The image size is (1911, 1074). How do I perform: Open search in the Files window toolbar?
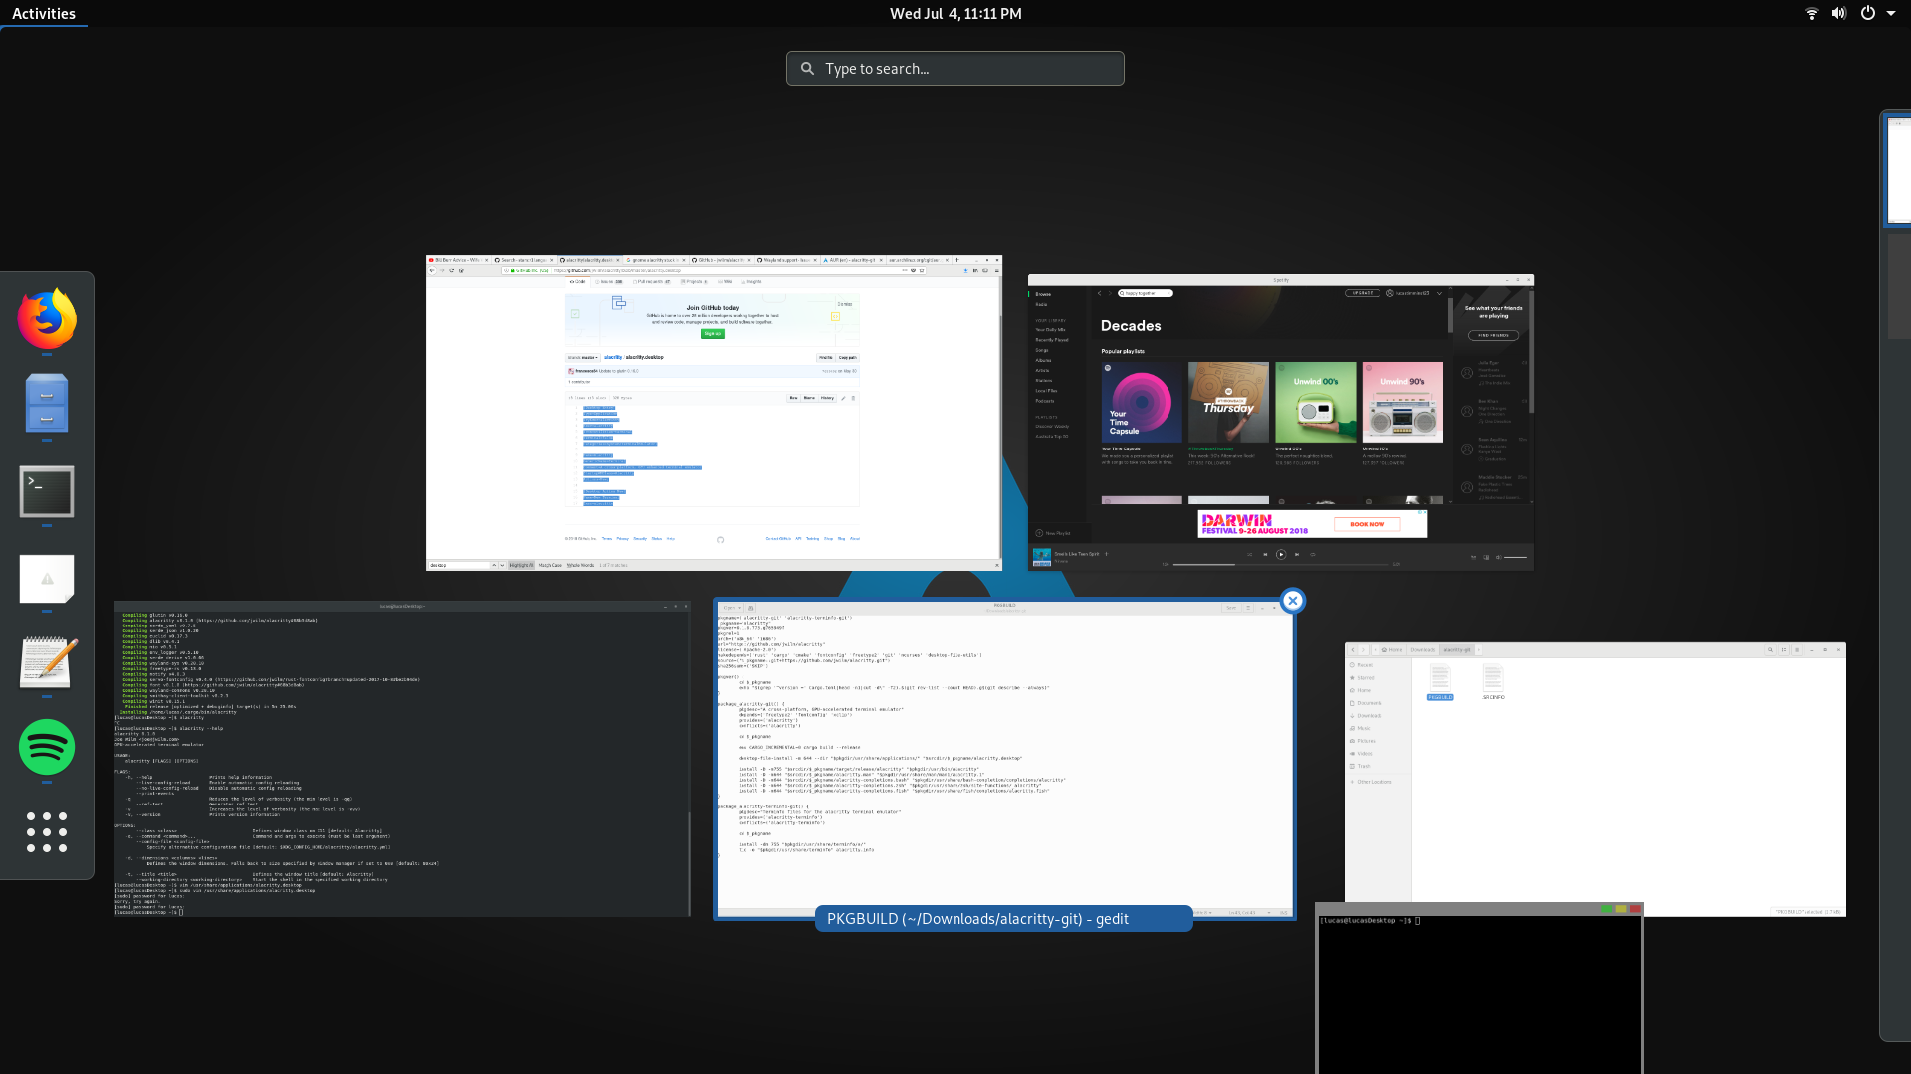tap(1771, 649)
